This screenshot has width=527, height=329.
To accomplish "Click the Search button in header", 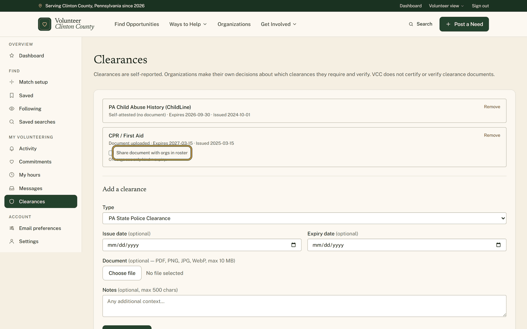I will (x=421, y=24).
